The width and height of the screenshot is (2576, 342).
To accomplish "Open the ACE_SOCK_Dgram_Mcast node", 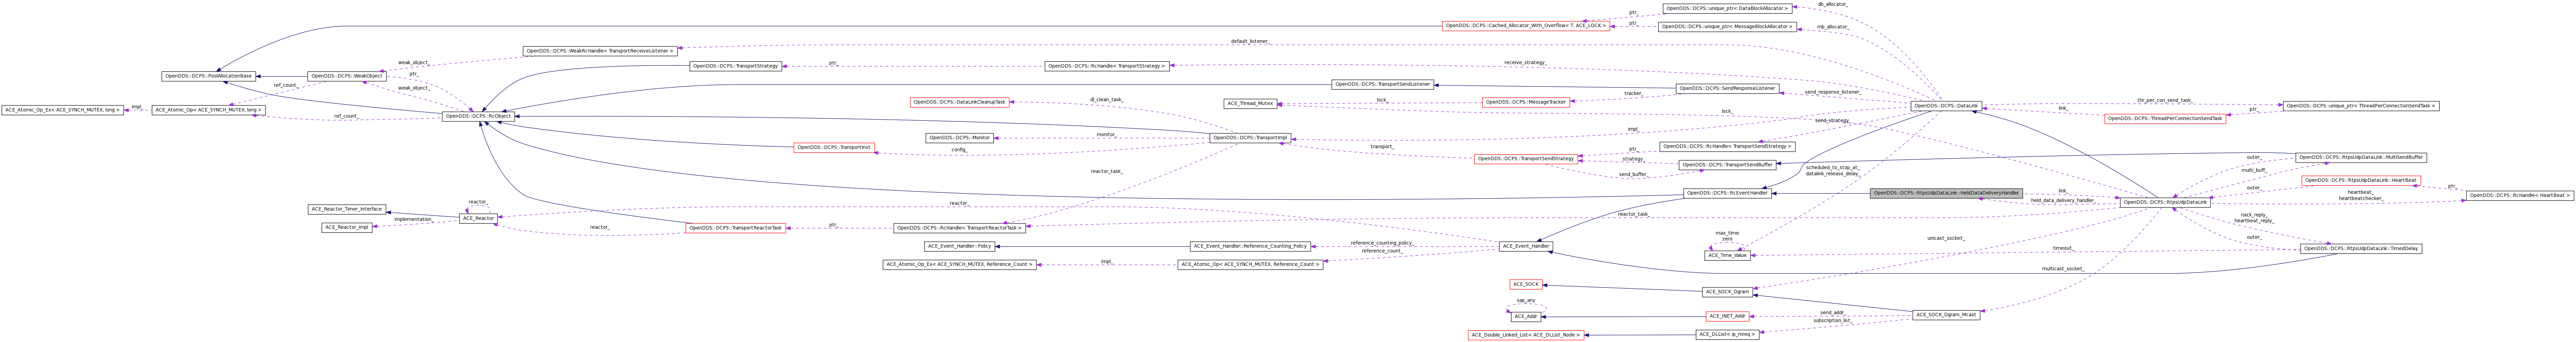I will (1946, 315).
